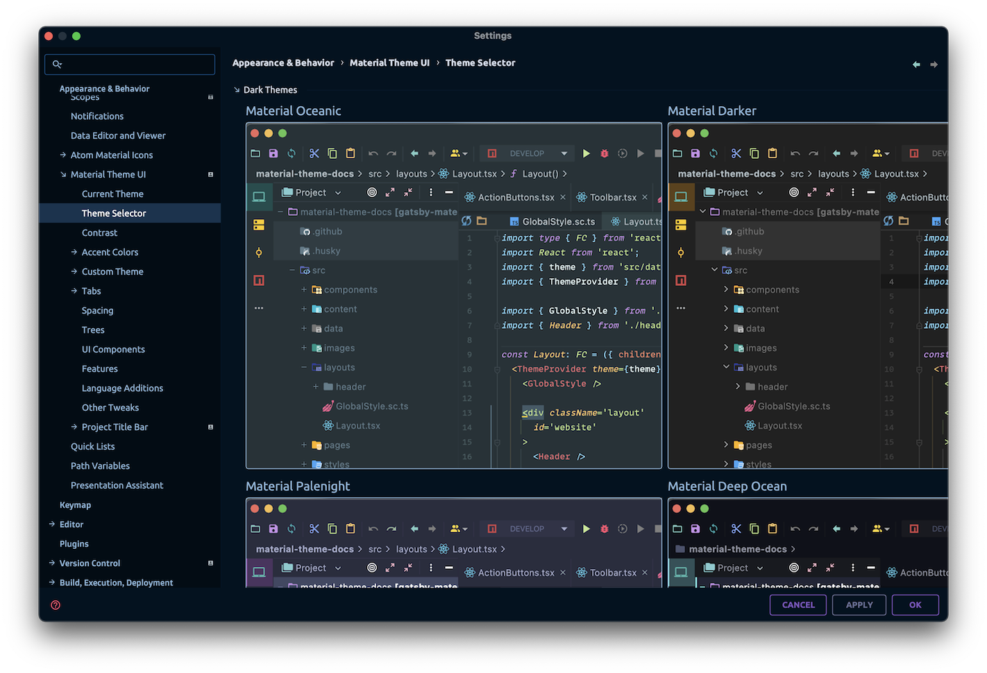
Task: Expand the components folder in the tree
Action: pos(303,289)
